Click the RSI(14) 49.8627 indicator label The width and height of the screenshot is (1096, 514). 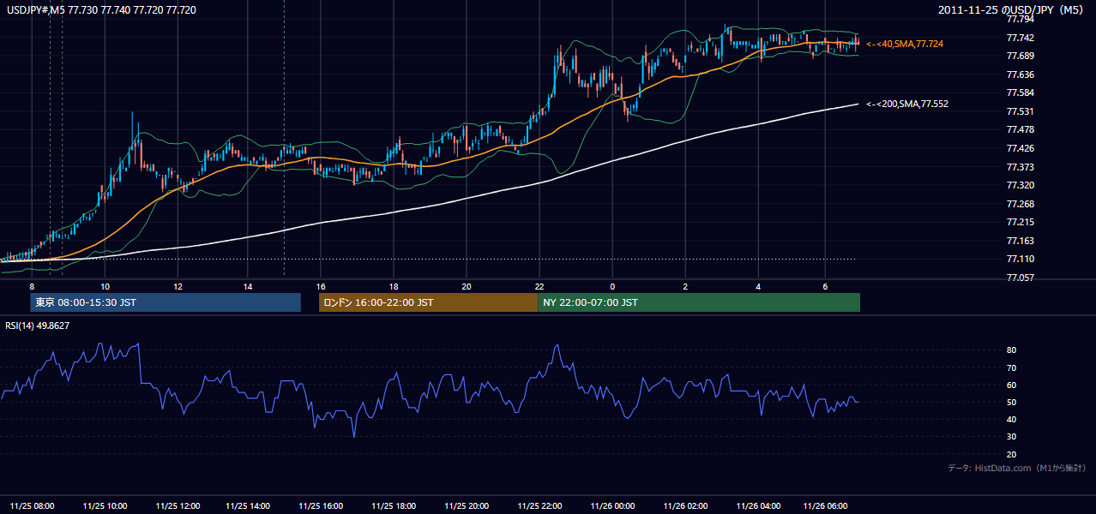coord(37,326)
